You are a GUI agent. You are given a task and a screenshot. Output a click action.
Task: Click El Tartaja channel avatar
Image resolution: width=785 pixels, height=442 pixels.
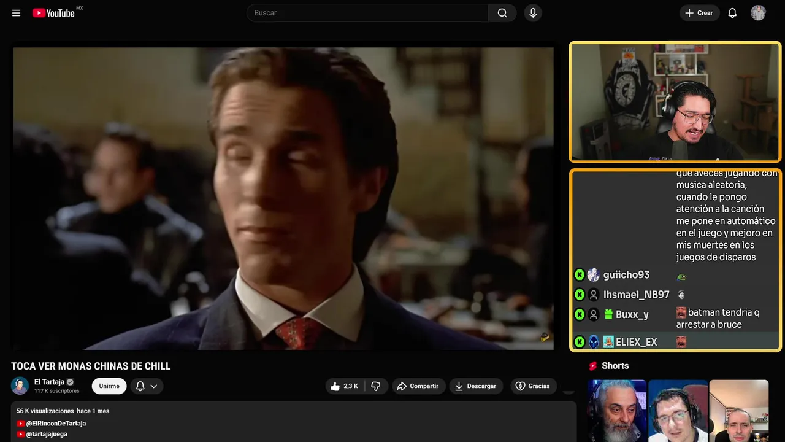pyautogui.click(x=20, y=386)
